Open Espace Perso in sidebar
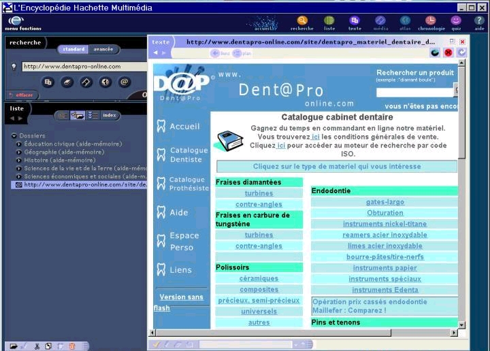Viewport: 490px width, 351px height. pyautogui.click(x=178, y=241)
